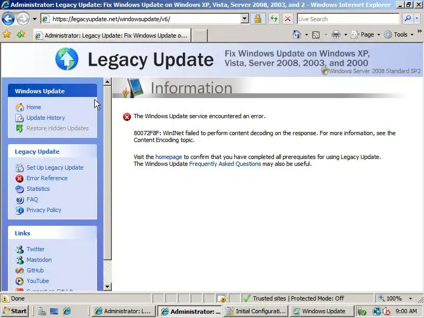Expand the Print dropdown arrow

coord(346,34)
